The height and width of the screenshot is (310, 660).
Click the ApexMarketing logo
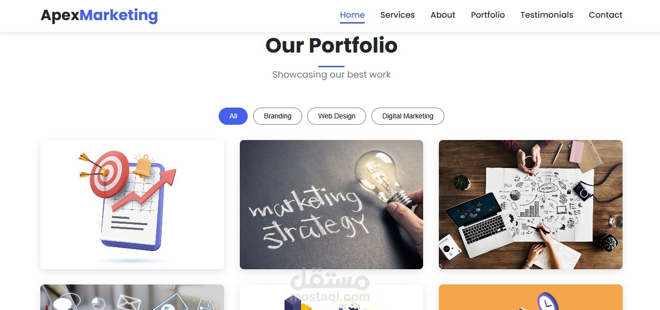(99, 15)
